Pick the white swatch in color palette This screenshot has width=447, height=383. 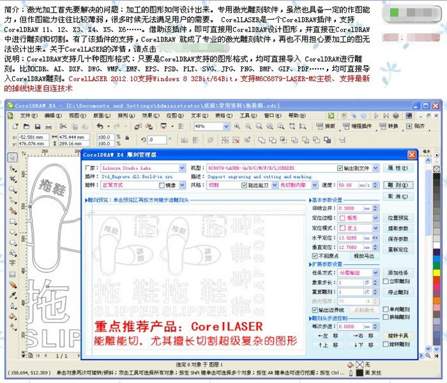click(436, 245)
